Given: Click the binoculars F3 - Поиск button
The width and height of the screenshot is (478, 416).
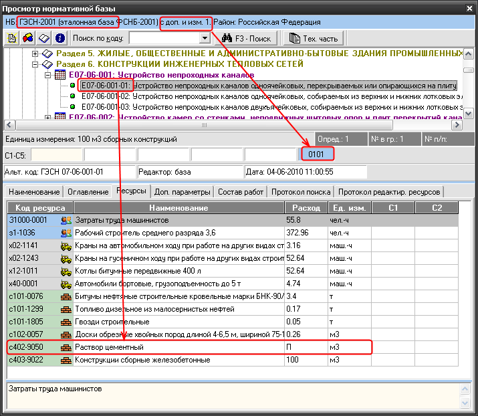Looking at the screenshot, I should [247, 38].
